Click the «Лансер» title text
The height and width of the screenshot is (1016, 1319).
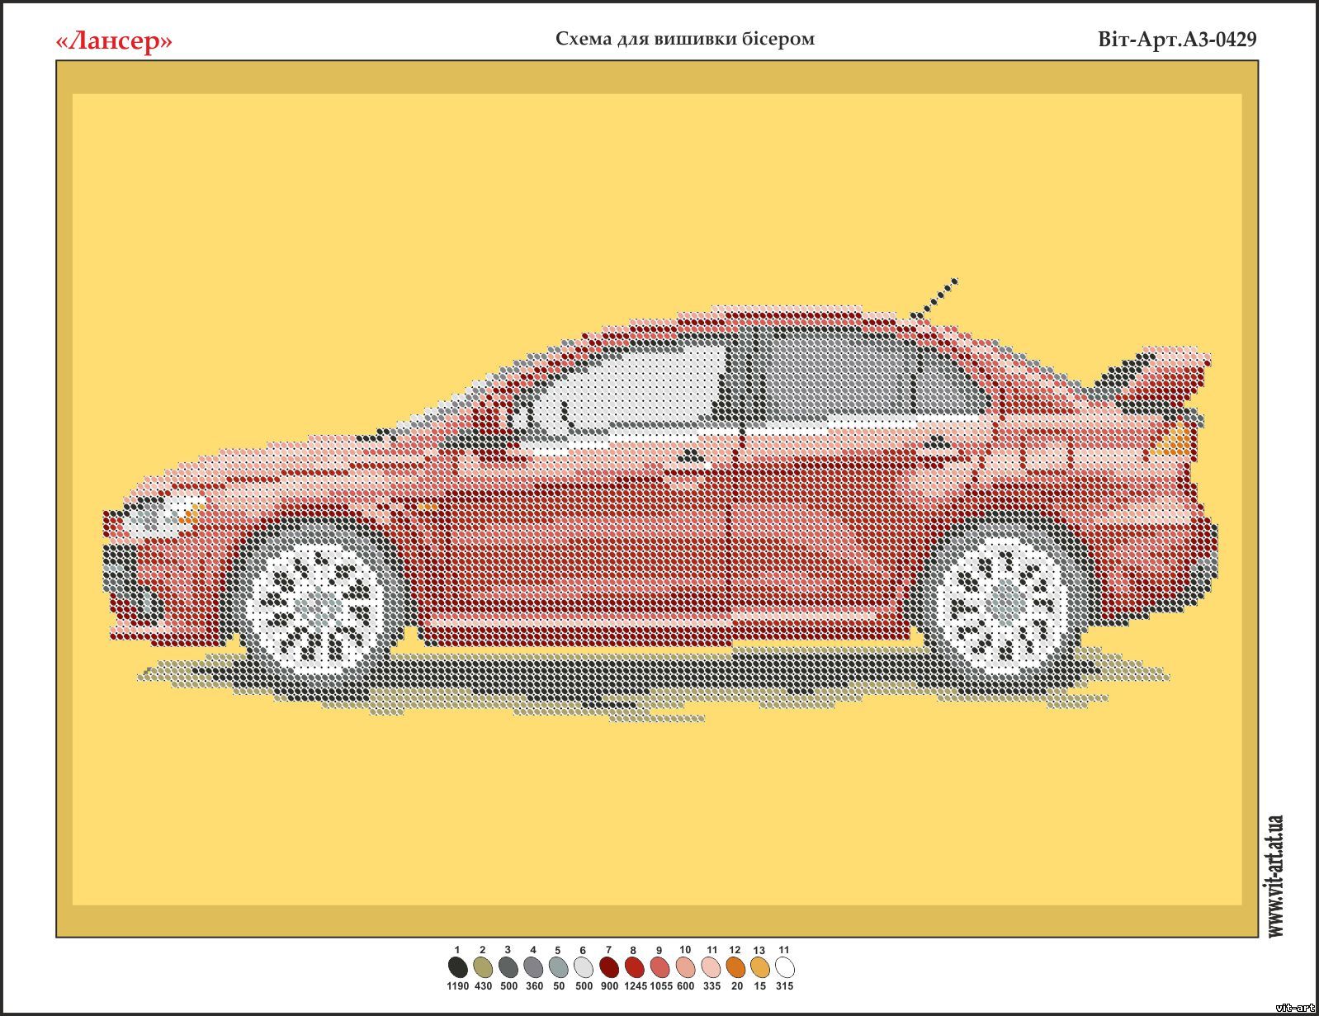tap(114, 40)
